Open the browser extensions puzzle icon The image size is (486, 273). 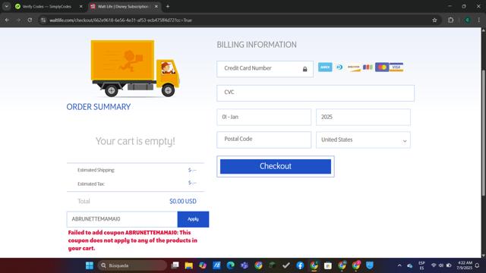click(450, 20)
